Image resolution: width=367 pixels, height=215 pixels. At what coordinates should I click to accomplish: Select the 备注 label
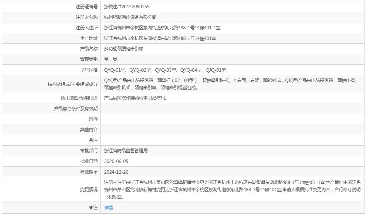pyautogui.click(x=93, y=140)
